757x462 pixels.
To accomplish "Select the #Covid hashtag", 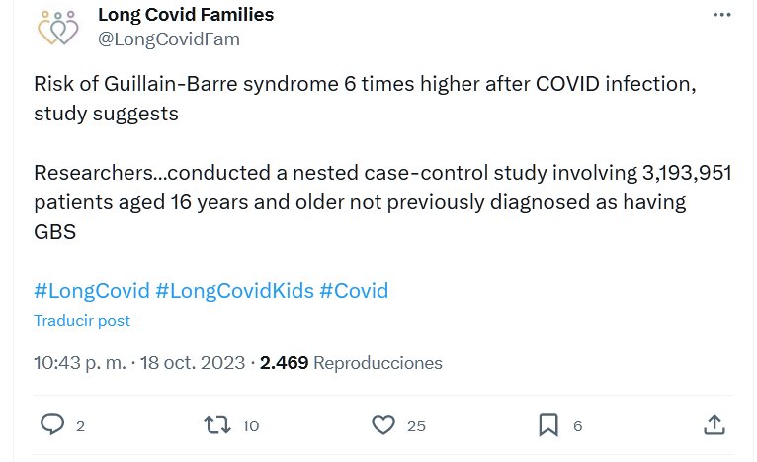I will [354, 291].
